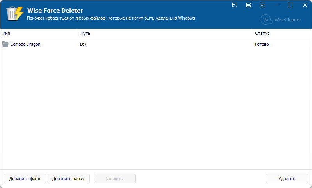Sort by the Статус column header
This screenshot has height=188, width=312.
tap(281, 33)
